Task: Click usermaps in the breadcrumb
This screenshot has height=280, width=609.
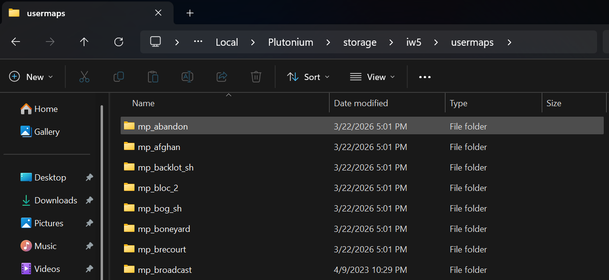Action: pos(472,42)
